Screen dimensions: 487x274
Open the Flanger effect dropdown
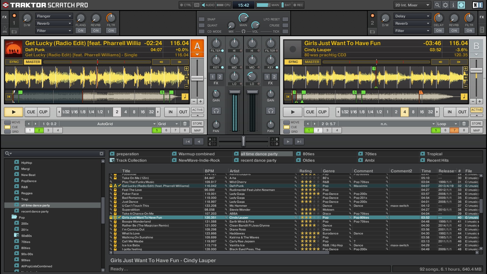[x=54, y=16]
